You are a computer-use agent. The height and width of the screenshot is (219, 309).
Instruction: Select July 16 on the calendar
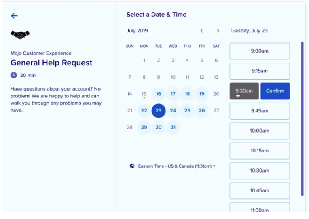coord(159,94)
